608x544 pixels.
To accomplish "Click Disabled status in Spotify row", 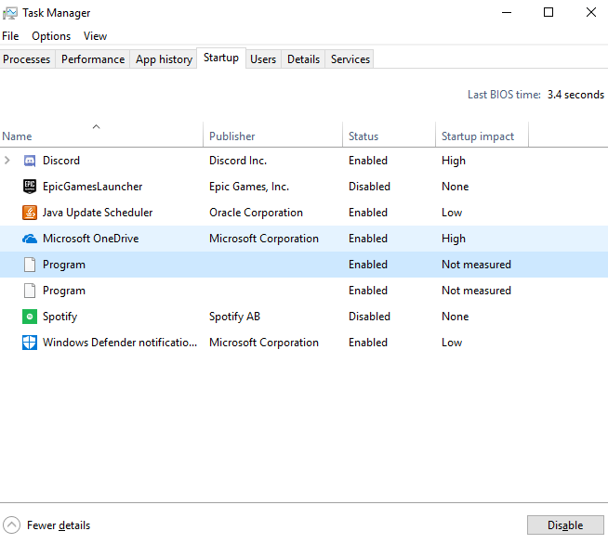I will [369, 317].
